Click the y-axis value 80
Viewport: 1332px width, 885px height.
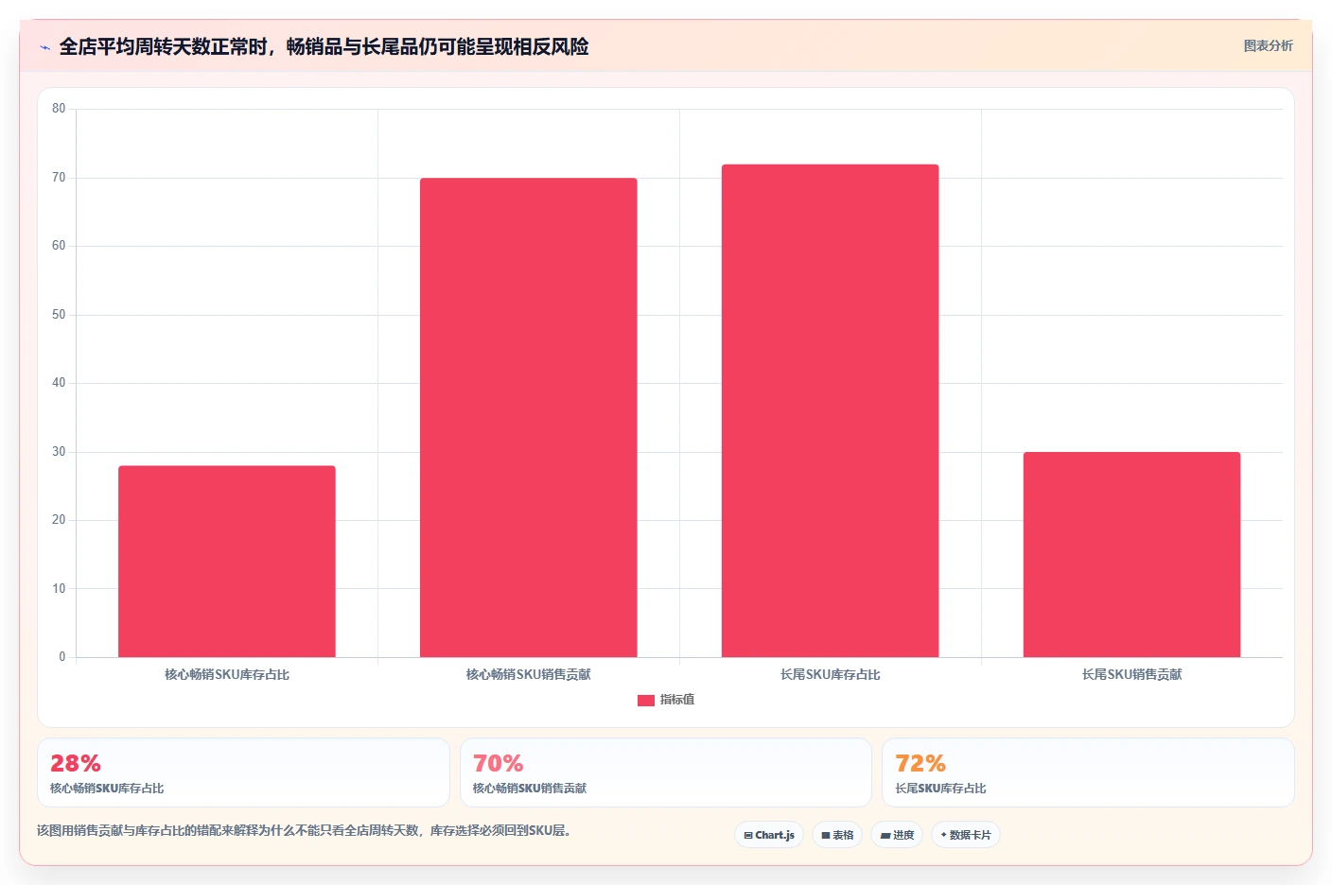pos(59,109)
